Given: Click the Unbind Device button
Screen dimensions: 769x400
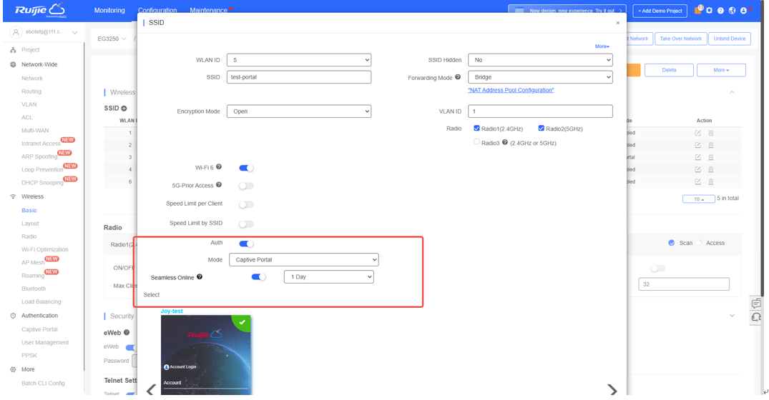Looking at the screenshot, I should click(x=729, y=39).
